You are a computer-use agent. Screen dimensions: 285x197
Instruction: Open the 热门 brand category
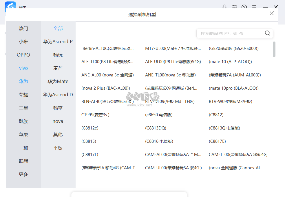coord(23,28)
